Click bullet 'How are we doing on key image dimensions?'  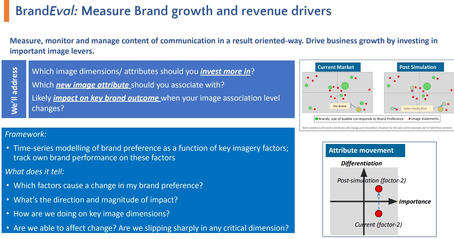(x=91, y=214)
